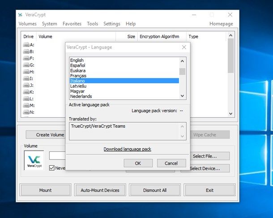
Task: Select drive J: icon in drive list
Action: tap(26, 85)
